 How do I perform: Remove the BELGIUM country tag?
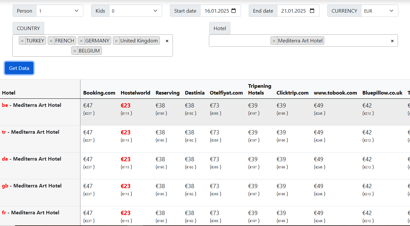75,51
